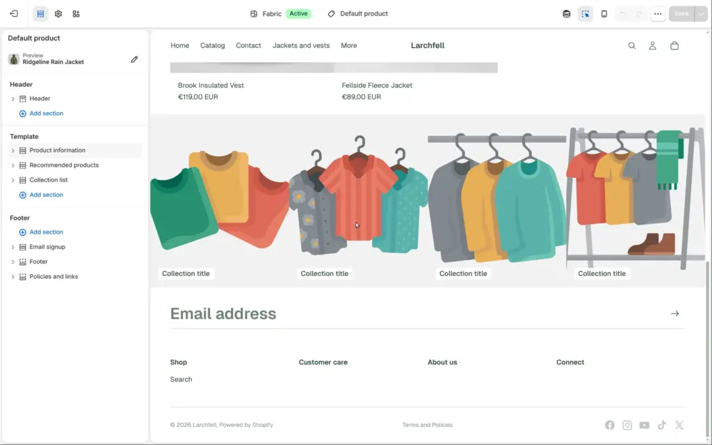Click the Fabric theme name

click(x=272, y=14)
